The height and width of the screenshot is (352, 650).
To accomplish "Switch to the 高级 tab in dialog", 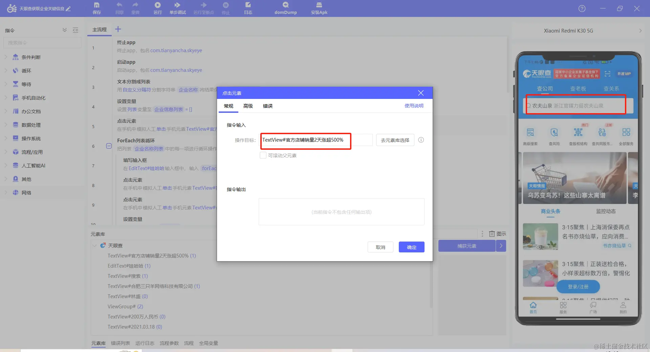I will [248, 106].
